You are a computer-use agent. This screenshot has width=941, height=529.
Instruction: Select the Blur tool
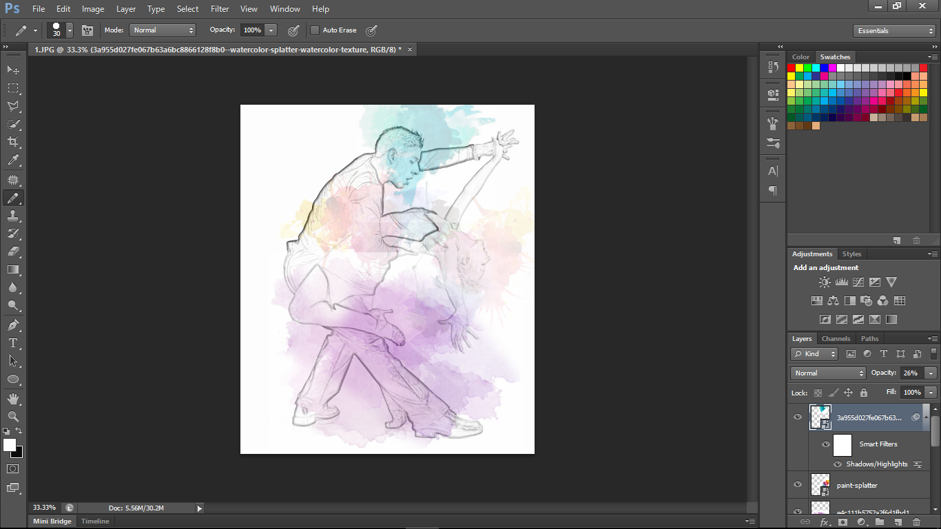(13, 288)
